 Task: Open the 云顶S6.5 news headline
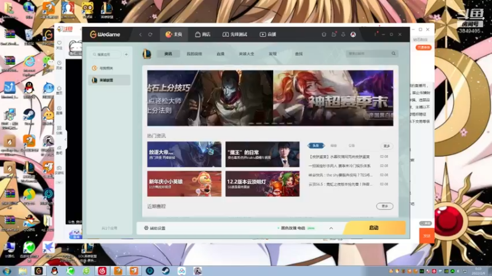(340, 184)
